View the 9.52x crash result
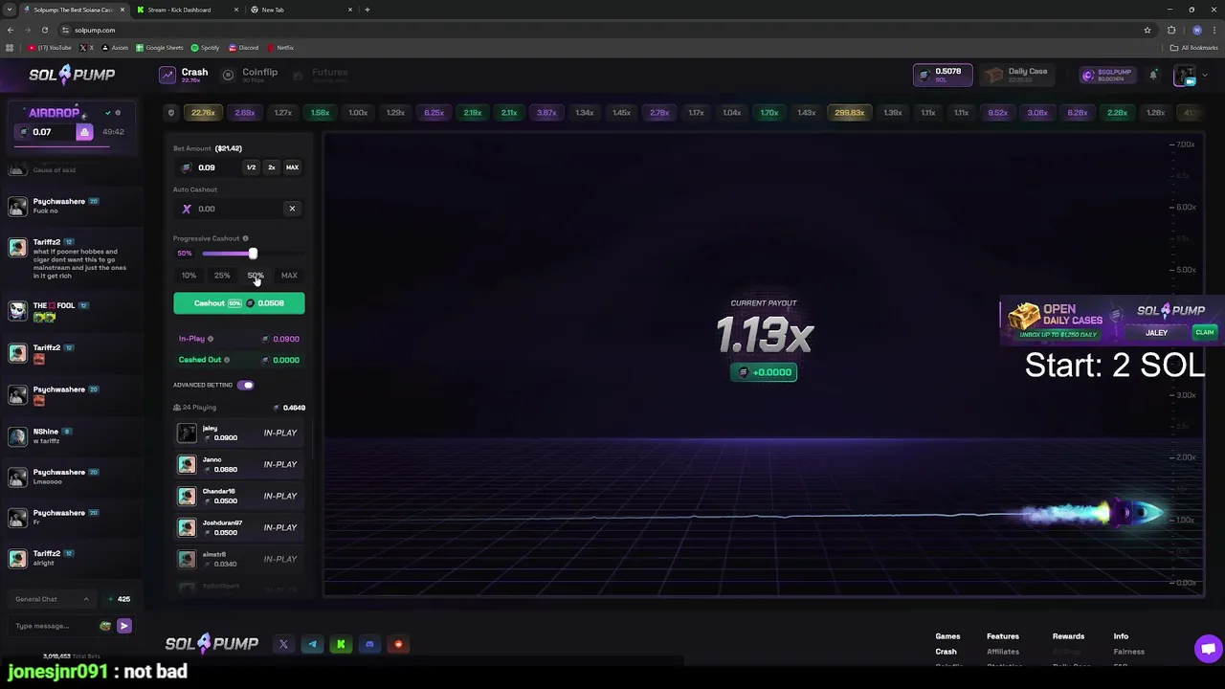The height and width of the screenshot is (689, 1225). [997, 113]
